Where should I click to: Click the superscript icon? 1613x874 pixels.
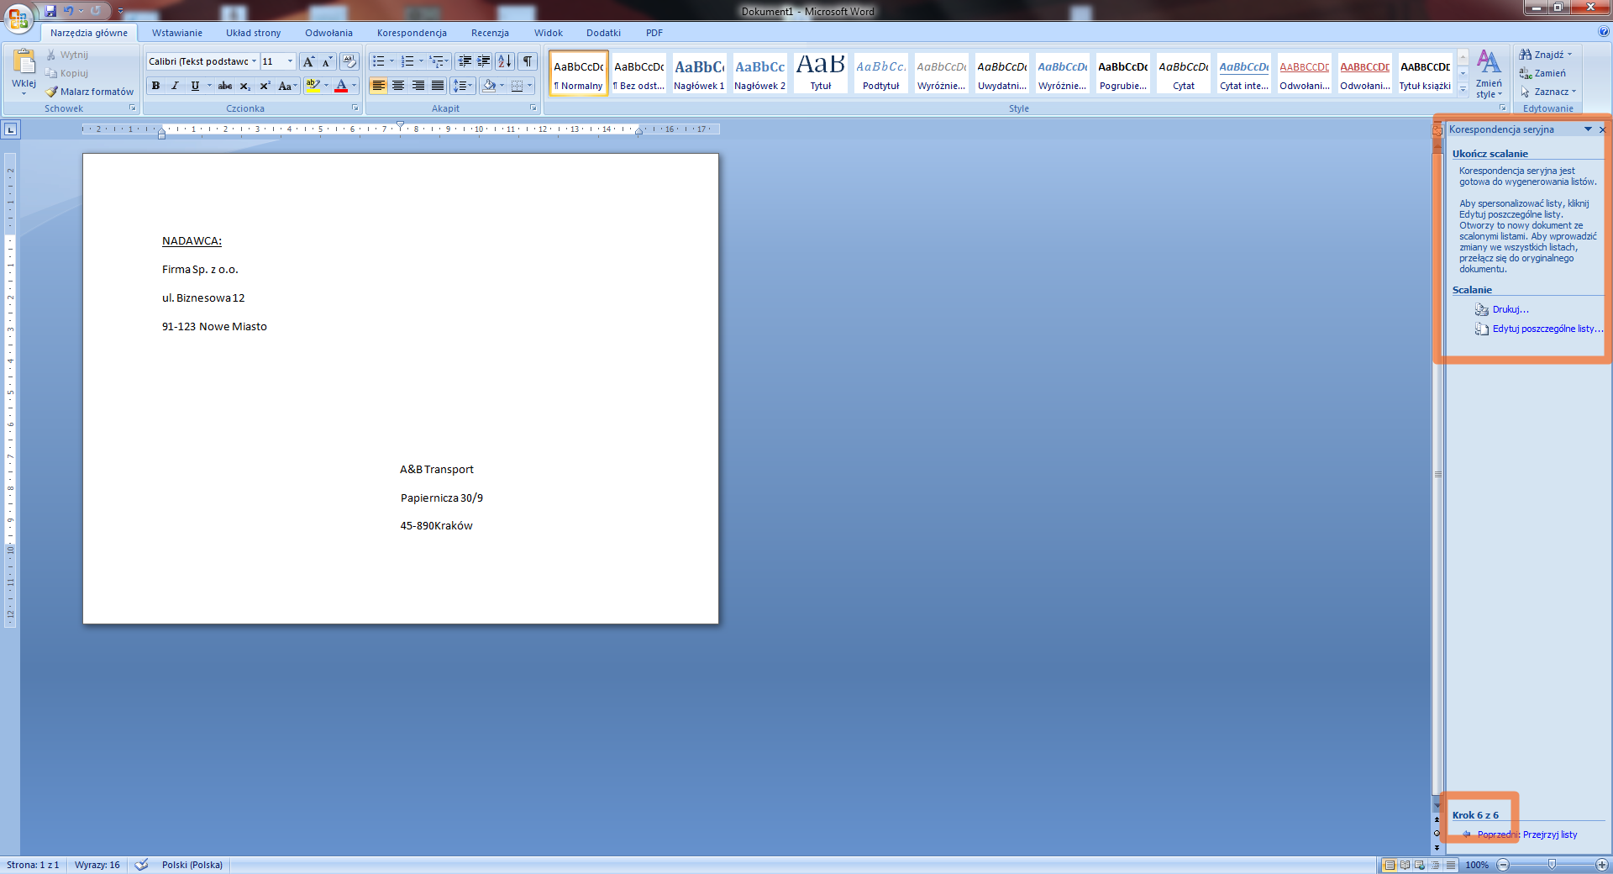(x=265, y=86)
